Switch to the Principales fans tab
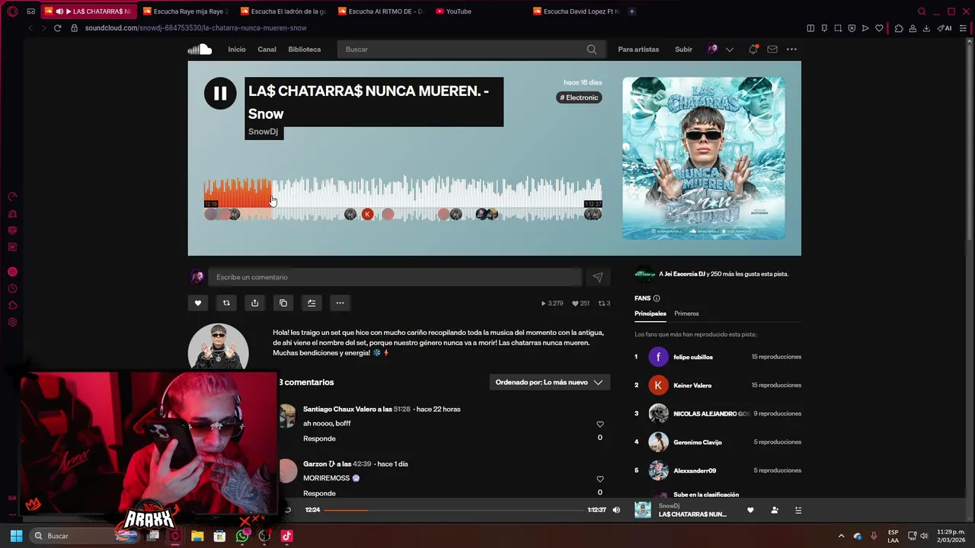Image resolution: width=975 pixels, height=548 pixels. 651,314
